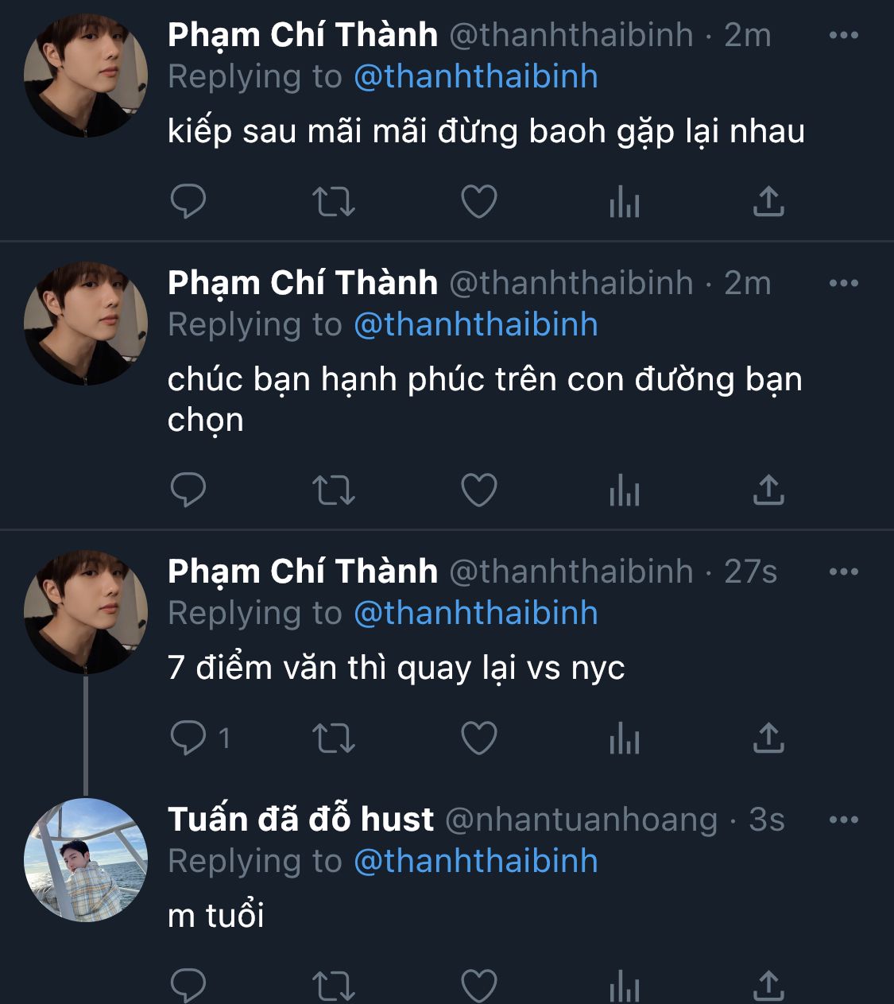Open the 27s timestamp of third tweet

point(750,572)
